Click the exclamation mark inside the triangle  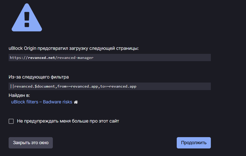pyautogui.click(x=27, y=19)
